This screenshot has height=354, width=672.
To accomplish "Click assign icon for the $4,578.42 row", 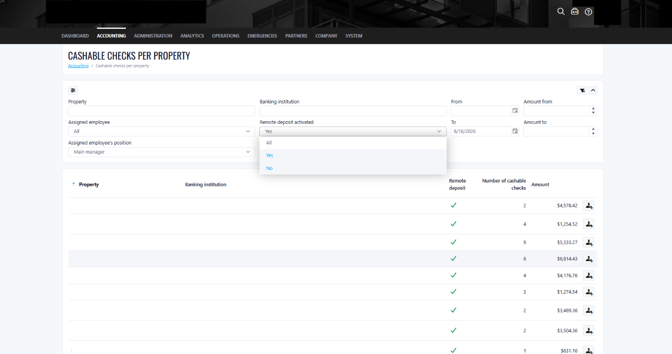I will pyautogui.click(x=588, y=205).
